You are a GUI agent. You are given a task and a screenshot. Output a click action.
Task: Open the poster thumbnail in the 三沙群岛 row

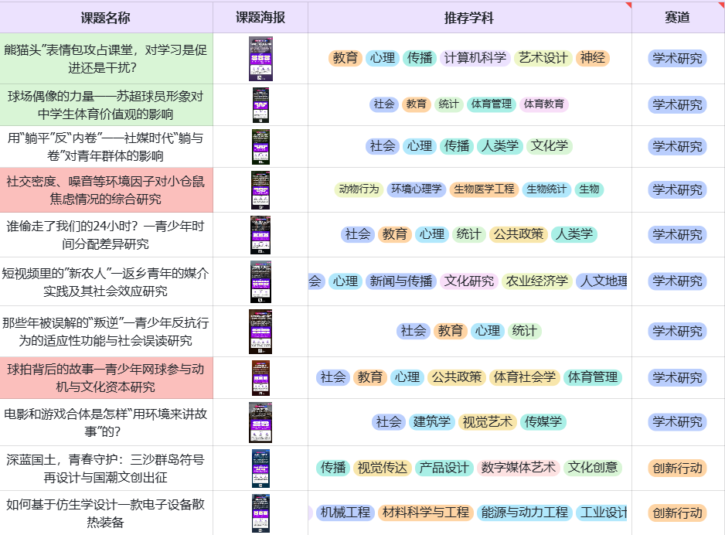tap(261, 467)
